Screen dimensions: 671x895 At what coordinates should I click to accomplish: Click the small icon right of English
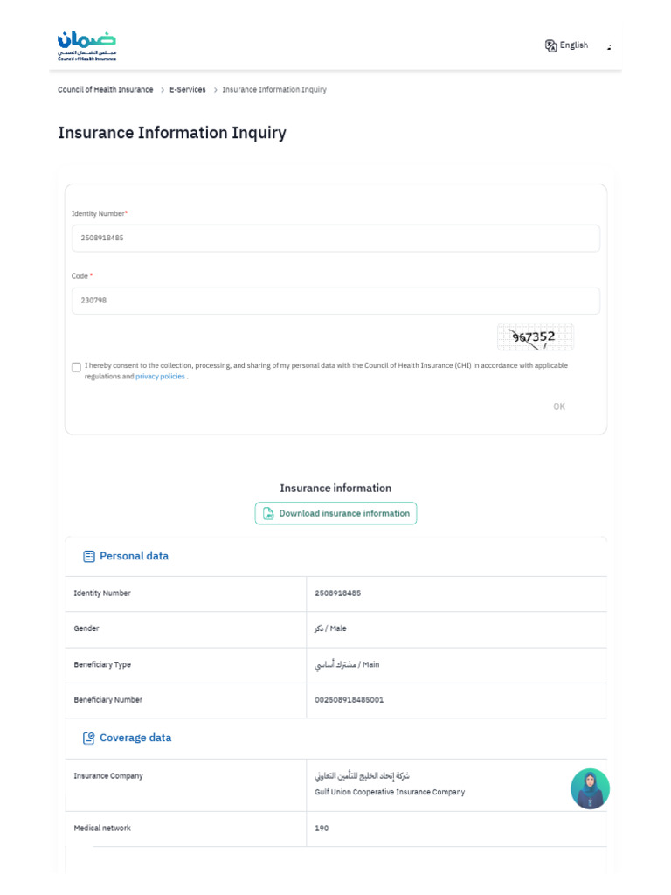609,46
